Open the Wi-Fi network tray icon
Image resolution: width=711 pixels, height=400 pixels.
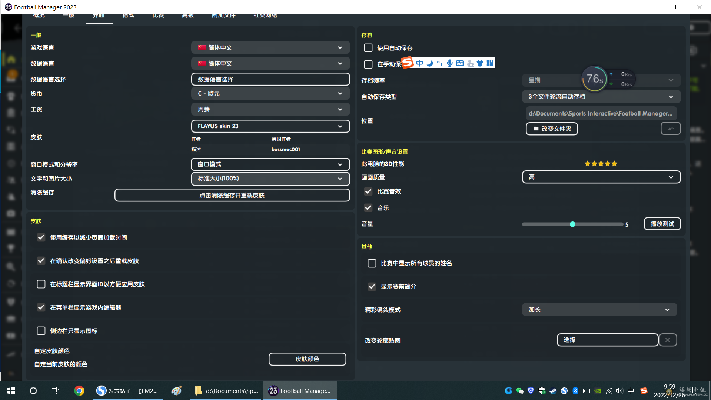click(609, 391)
